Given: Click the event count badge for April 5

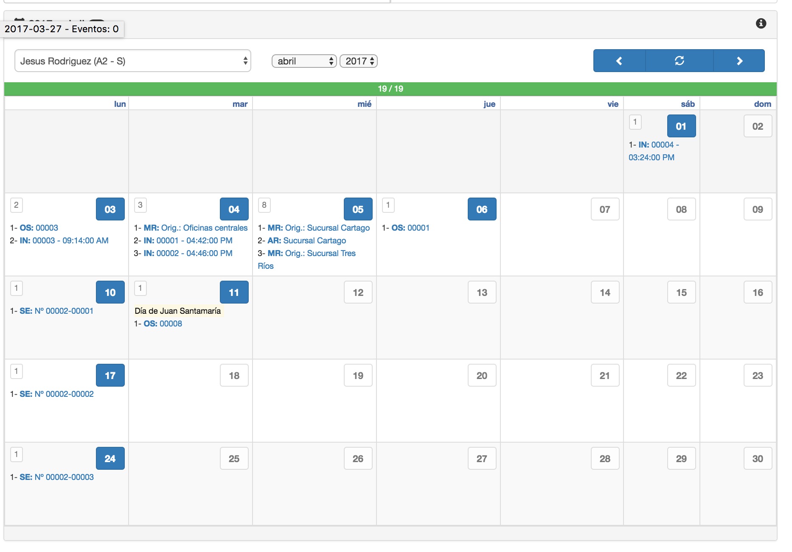Looking at the screenshot, I should [x=264, y=205].
